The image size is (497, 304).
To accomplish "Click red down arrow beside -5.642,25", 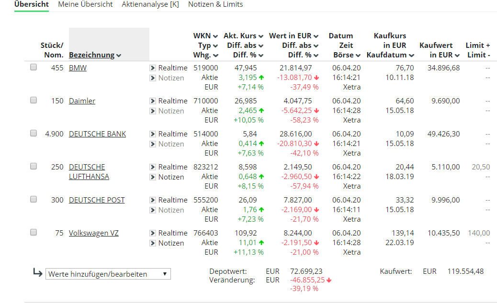I will click(x=316, y=111).
